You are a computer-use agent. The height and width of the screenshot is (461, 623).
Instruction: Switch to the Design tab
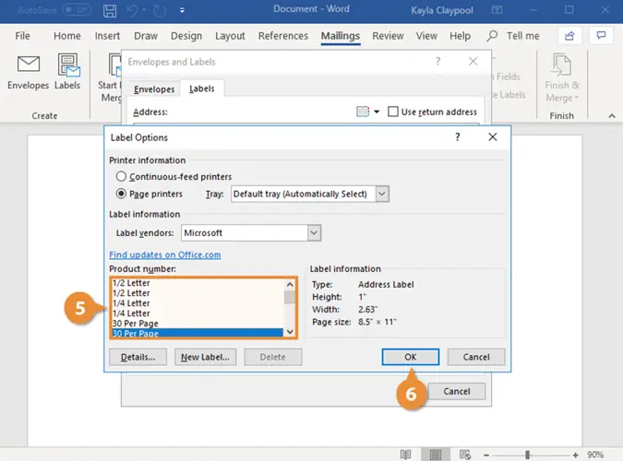[186, 36]
